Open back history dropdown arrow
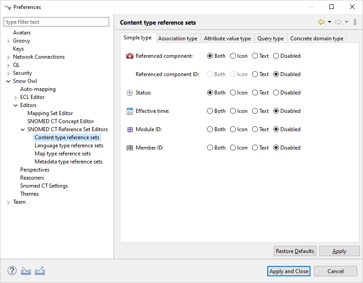The width and height of the screenshot is (363, 283). coord(329,22)
